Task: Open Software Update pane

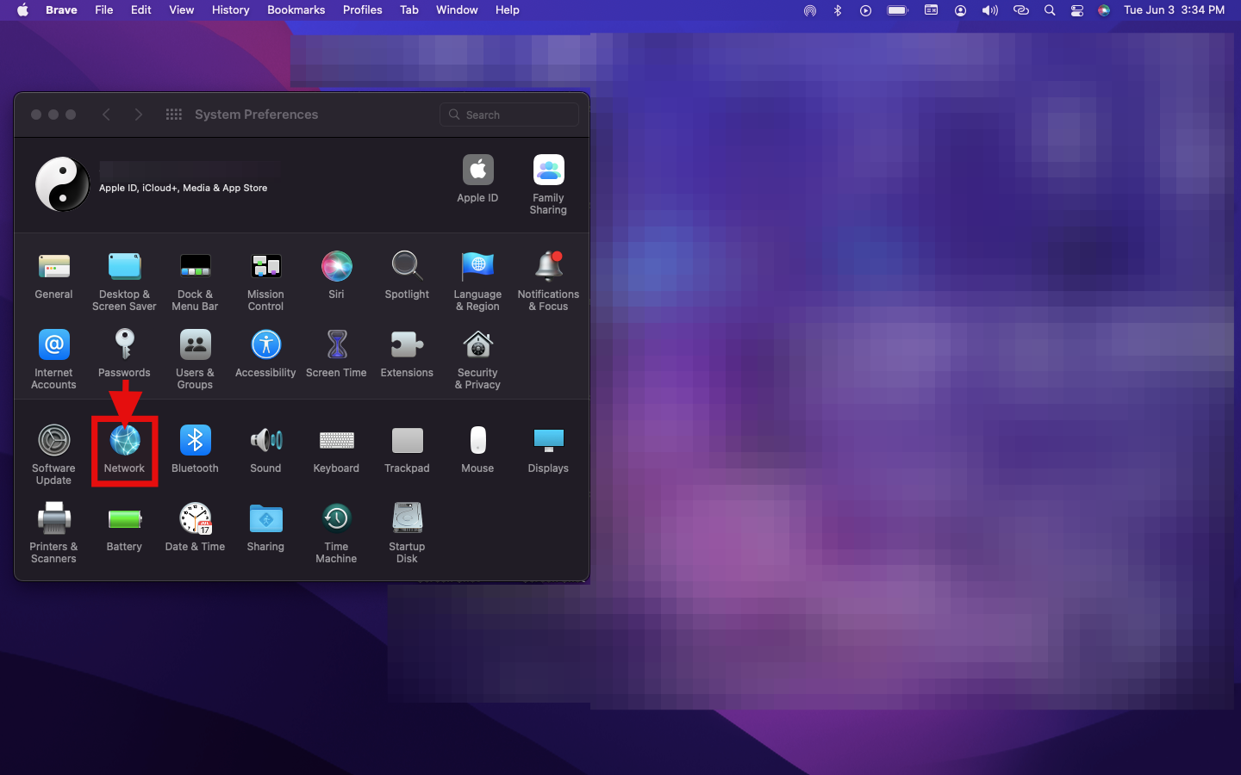Action: point(53,456)
